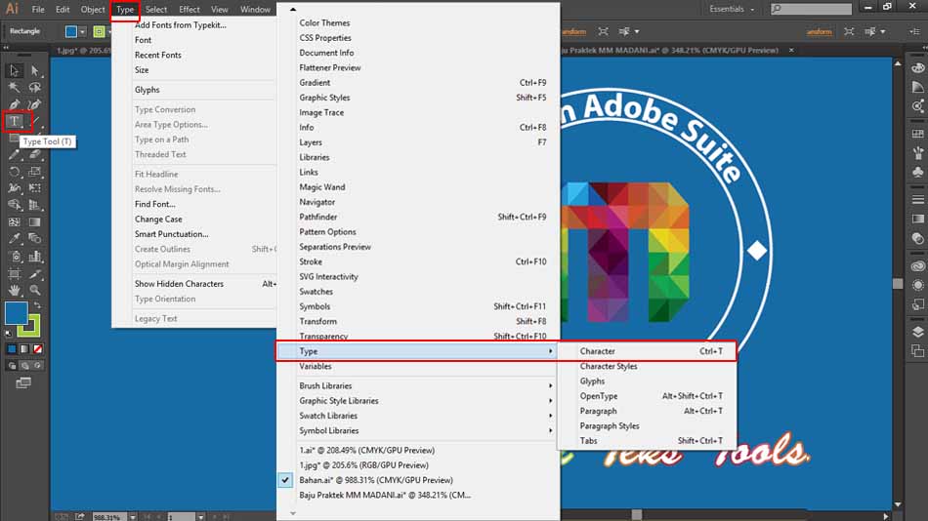Viewport: 928px width, 521px height.
Task: Choose Character from Type submenu
Action: pyautogui.click(x=648, y=351)
